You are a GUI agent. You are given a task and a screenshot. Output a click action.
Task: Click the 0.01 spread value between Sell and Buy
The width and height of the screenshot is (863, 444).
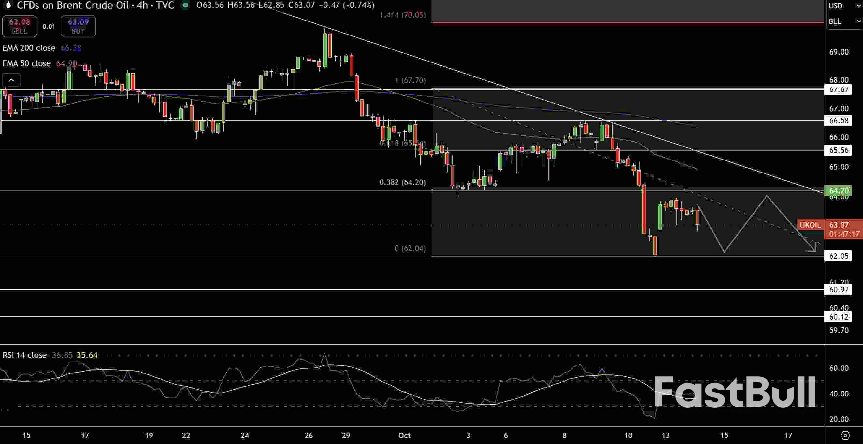(x=49, y=26)
